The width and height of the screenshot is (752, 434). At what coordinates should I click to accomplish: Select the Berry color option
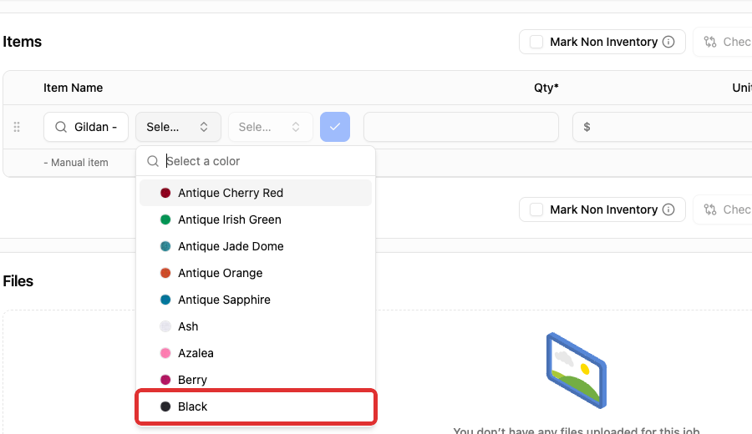point(256,380)
